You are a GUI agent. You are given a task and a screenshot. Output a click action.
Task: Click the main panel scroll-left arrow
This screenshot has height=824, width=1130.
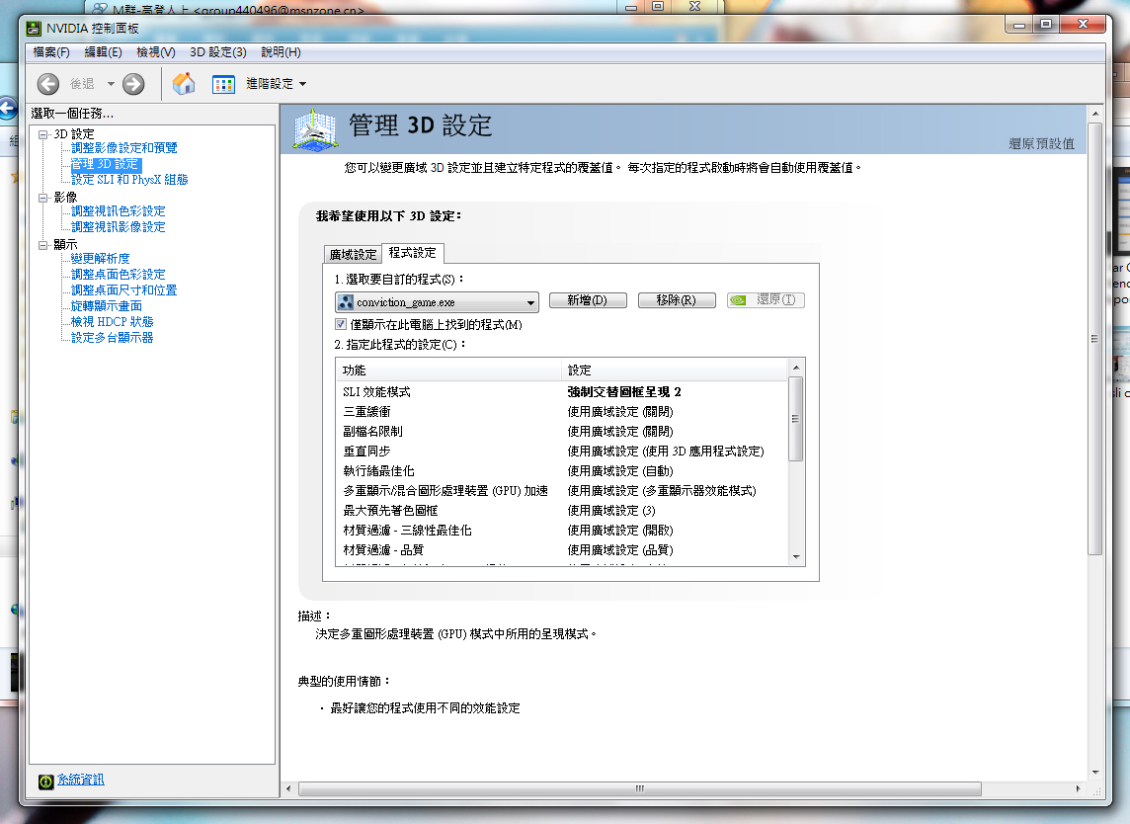coord(288,788)
